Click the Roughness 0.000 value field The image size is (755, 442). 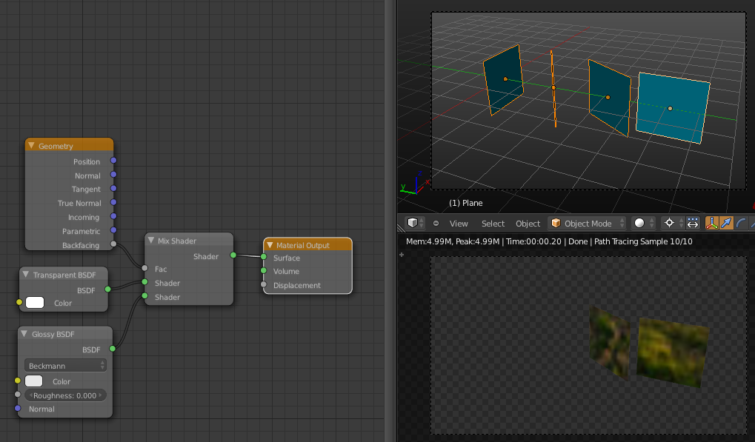click(65, 395)
